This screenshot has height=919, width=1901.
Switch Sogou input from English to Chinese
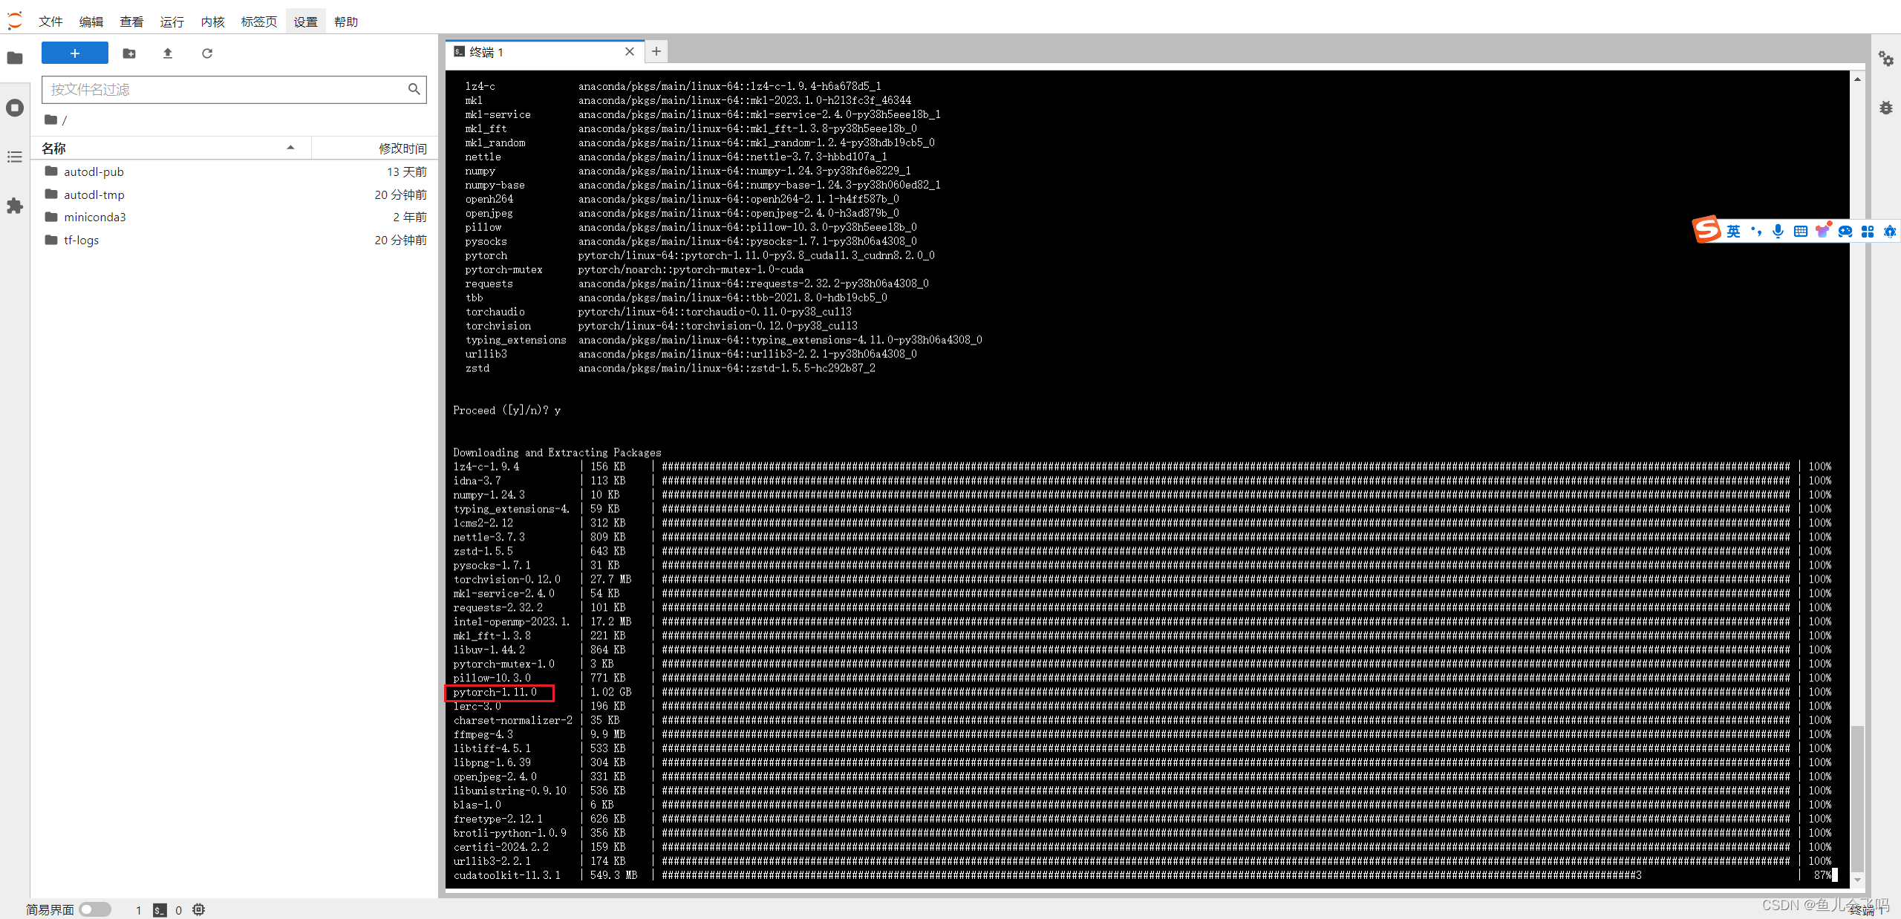point(1734,231)
